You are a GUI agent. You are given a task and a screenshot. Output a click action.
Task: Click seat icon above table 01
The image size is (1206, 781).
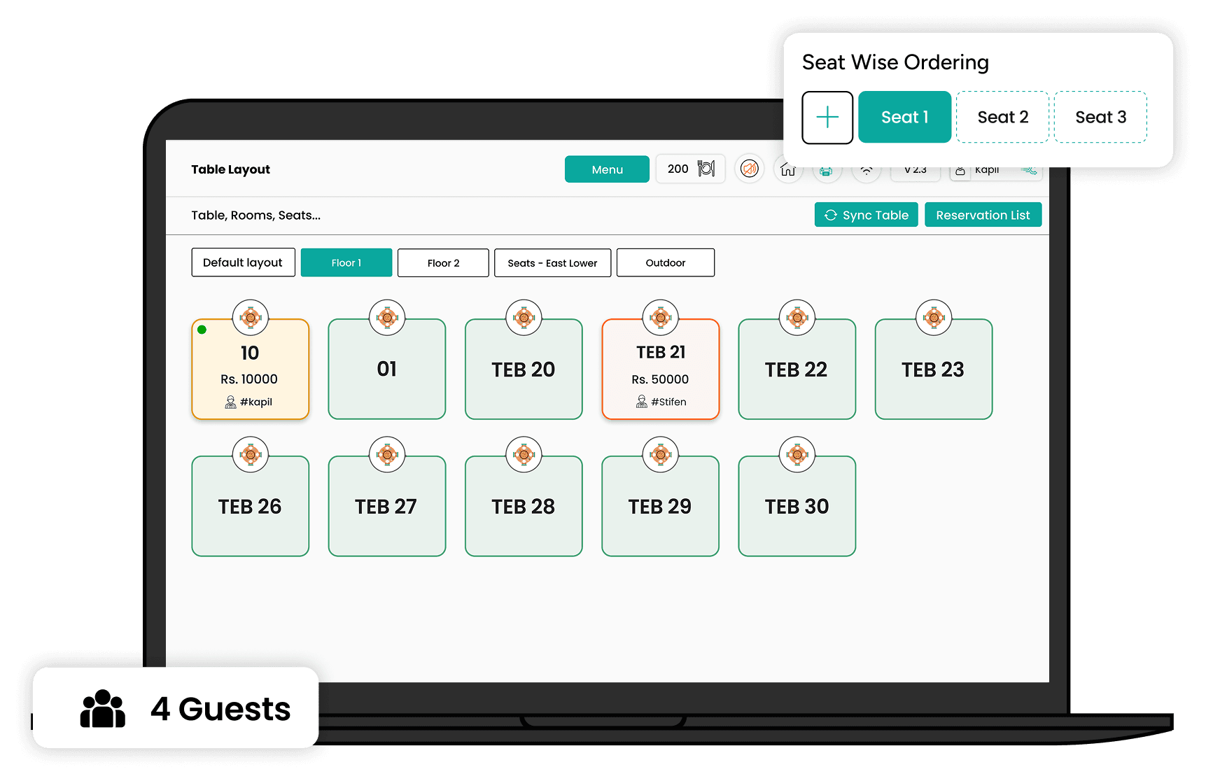(387, 318)
